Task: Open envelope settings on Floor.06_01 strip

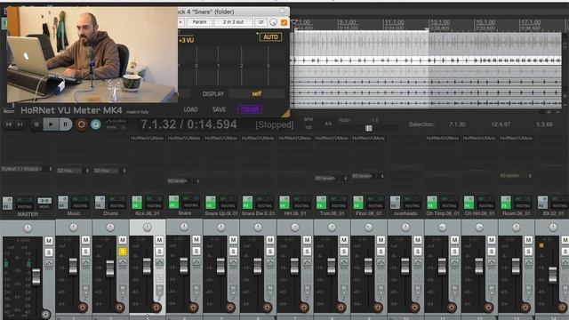Action: pyautogui.click(x=381, y=262)
